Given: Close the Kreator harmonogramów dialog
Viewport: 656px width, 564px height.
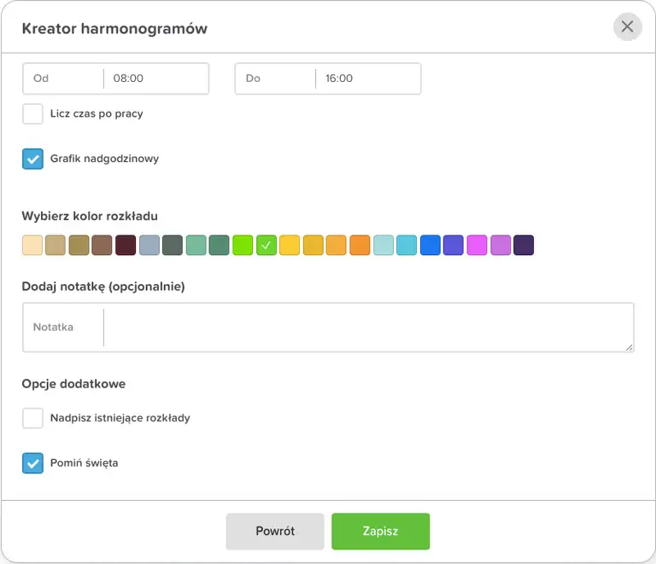Looking at the screenshot, I should coord(627,26).
